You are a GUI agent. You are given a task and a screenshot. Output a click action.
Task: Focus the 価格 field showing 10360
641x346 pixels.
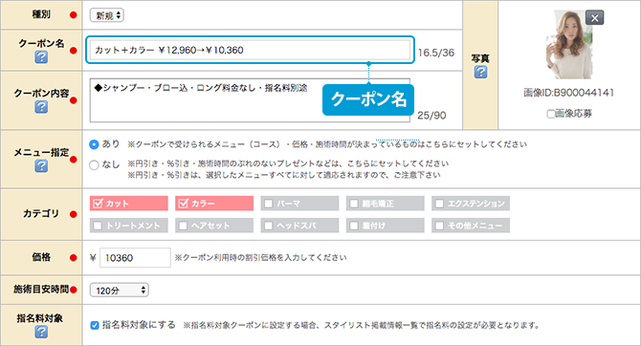[x=135, y=258]
